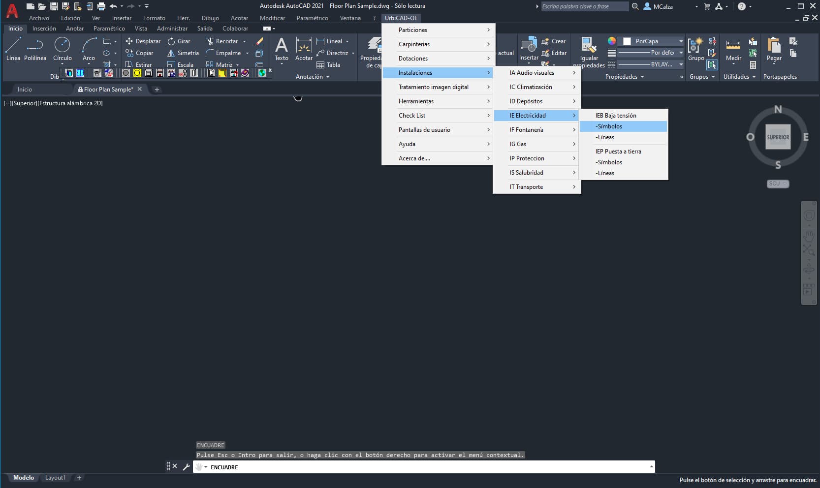Toggle group selection on/off button

pos(712,64)
